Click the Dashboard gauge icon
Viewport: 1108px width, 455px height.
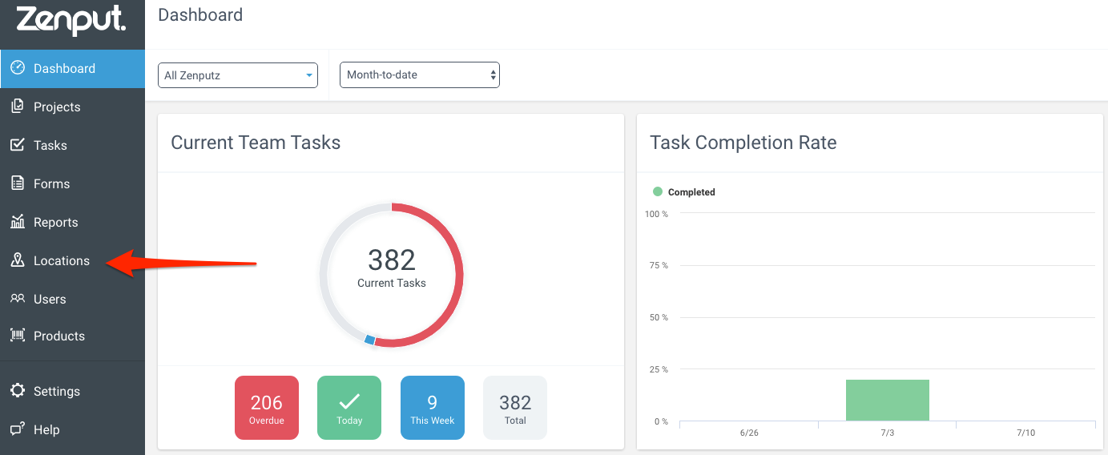click(x=18, y=68)
